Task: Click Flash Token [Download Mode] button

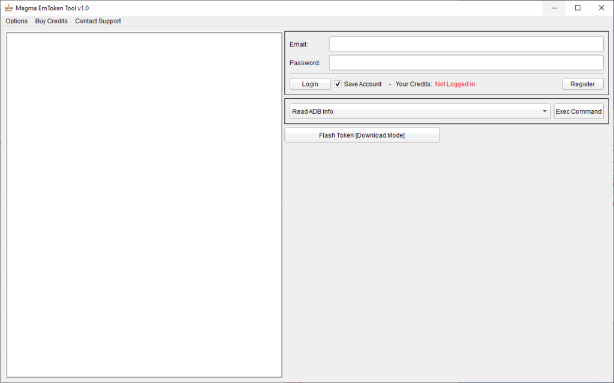Action: tap(362, 135)
